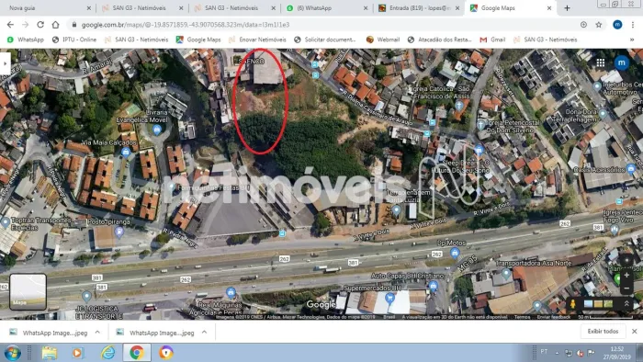
Task: Click the JC Logistica map pin
Action: (x=86, y=296)
